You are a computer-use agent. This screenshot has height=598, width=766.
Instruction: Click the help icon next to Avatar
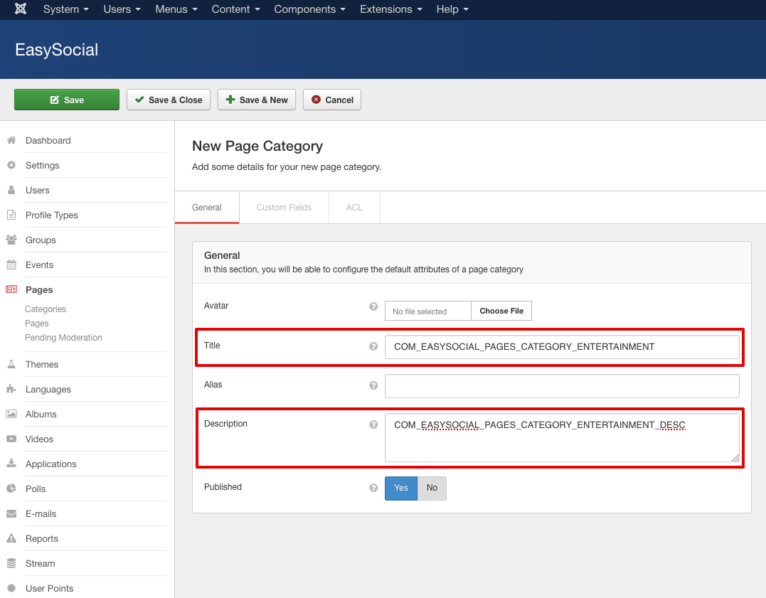click(373, 306)
